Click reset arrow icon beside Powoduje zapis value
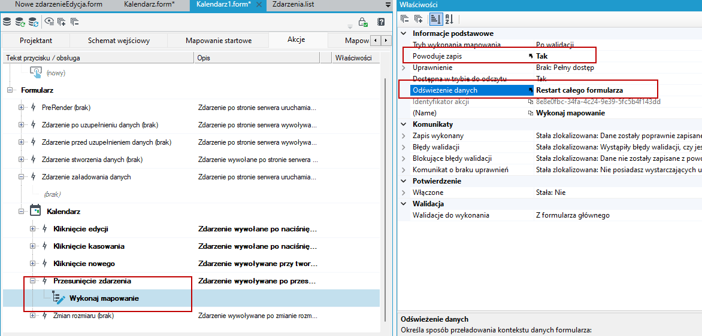 [x=531, y=56]
